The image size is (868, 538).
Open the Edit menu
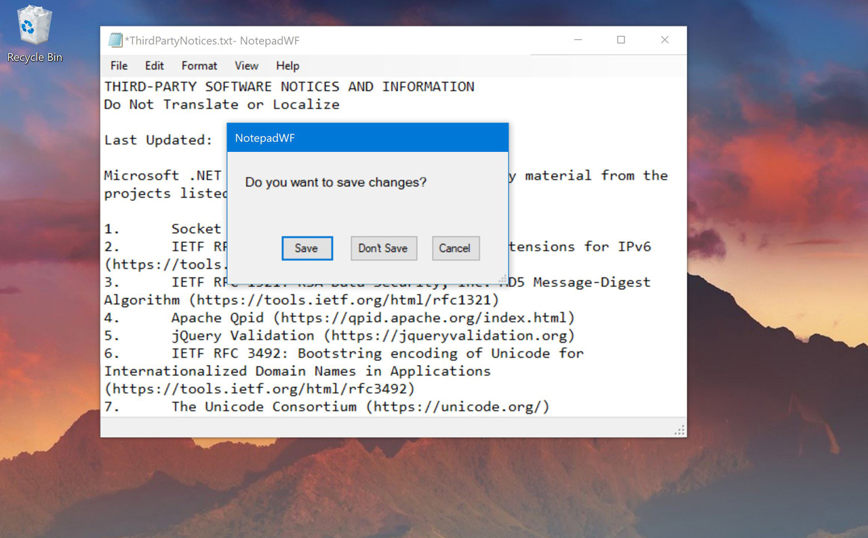[x=154, y=66]
